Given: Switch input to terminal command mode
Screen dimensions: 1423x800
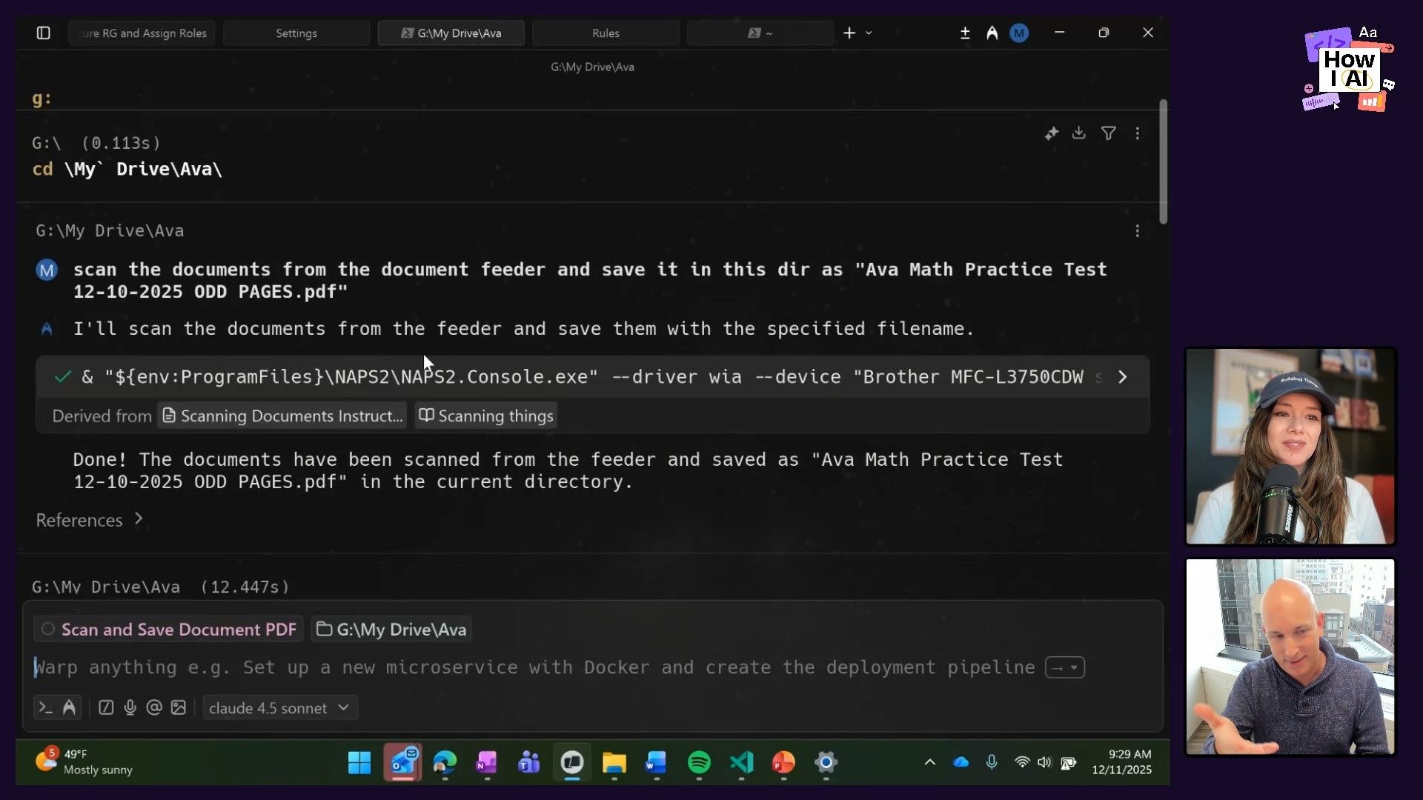Looking at the screenshot, I should [x=46, y=708].
